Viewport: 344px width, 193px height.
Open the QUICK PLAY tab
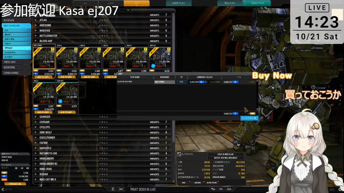(x=258, y=3)
